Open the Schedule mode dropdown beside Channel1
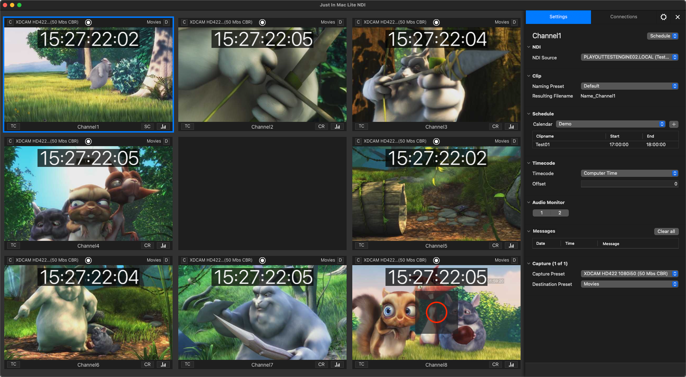The width and height of the screenshot is (686, 377). tap(662, 36)
